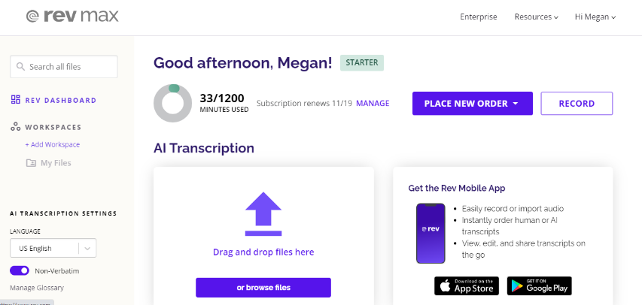Open the Hi Megan account menu
Screen dimensions: 642x305
[x=595, y=17]
